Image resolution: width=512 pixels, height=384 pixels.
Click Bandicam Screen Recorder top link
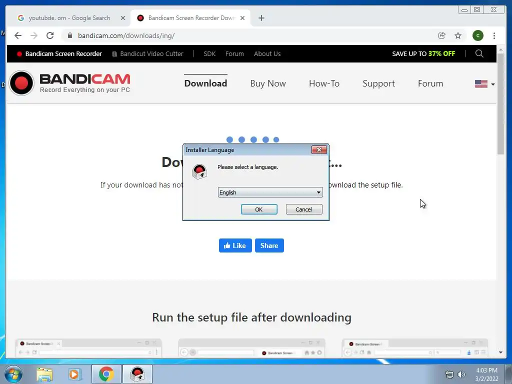59,54
